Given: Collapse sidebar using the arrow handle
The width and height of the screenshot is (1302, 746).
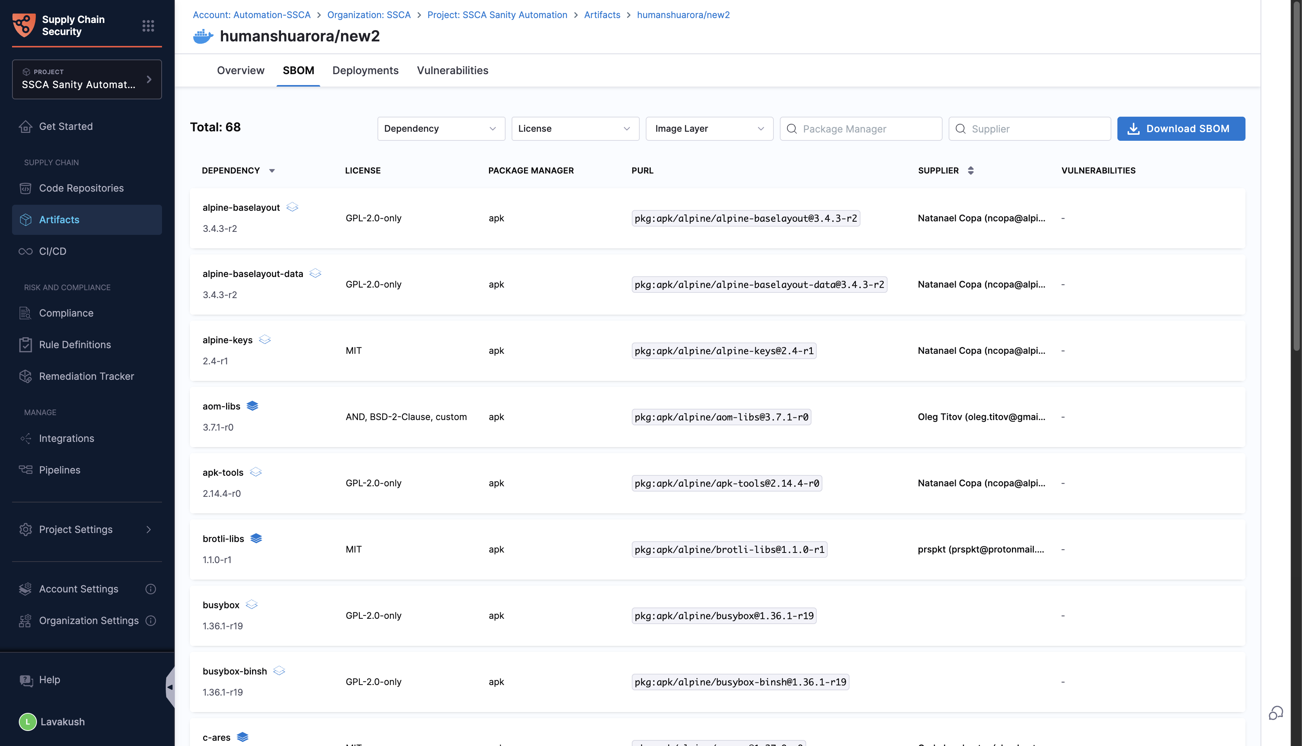Looking at the screenshot, I should (x=170, y=687).
